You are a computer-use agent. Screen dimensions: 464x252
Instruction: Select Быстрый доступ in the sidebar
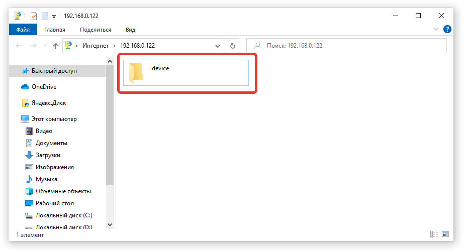click(x=54, y=71)
